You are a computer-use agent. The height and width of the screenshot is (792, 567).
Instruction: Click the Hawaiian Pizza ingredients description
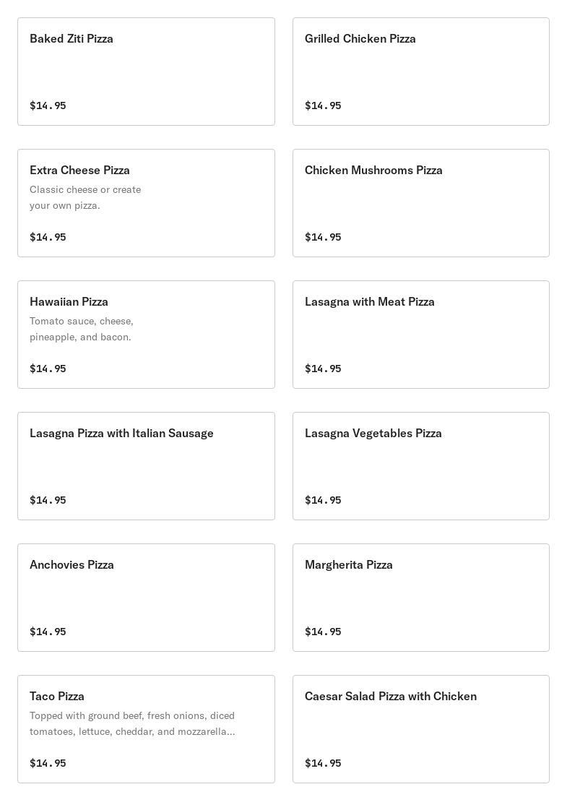[x=82, y=329]
